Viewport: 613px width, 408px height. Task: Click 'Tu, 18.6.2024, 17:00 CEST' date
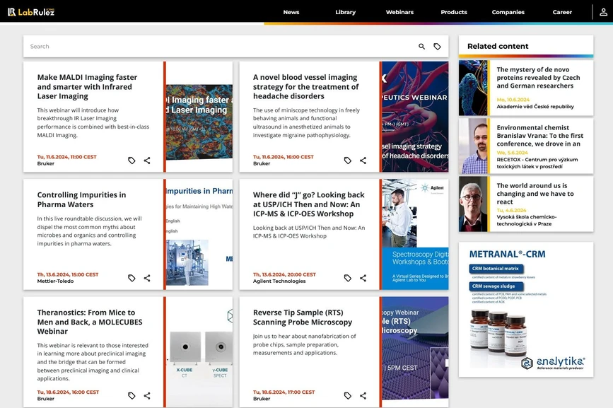click(x=284, y=392)
